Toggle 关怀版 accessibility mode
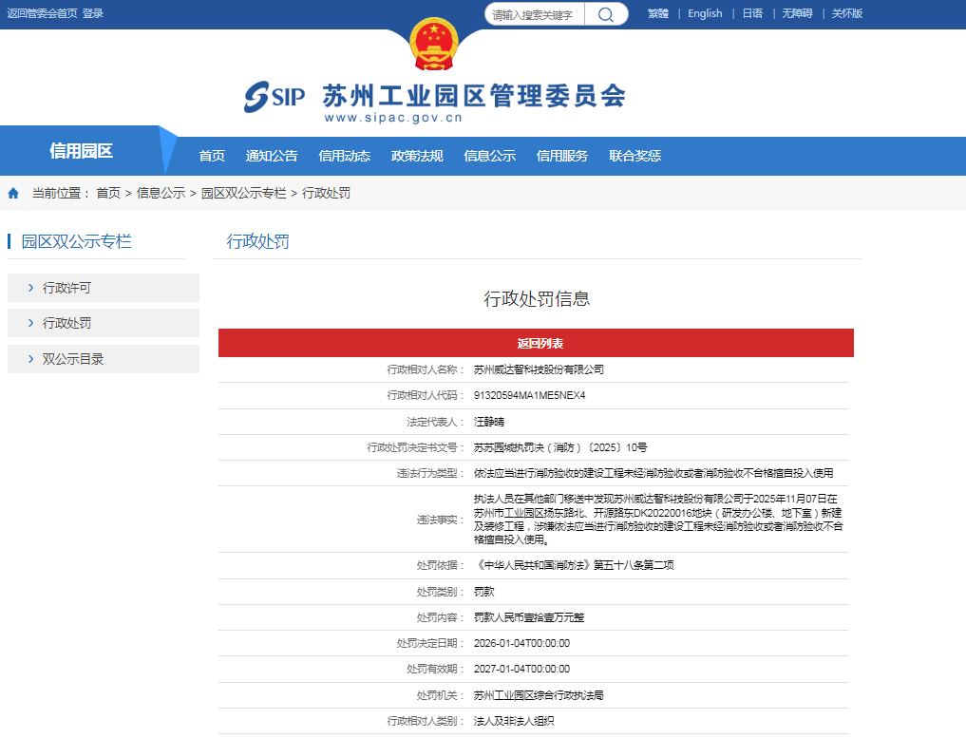This screenshot has width=966, height=738. tap(846, 13)
